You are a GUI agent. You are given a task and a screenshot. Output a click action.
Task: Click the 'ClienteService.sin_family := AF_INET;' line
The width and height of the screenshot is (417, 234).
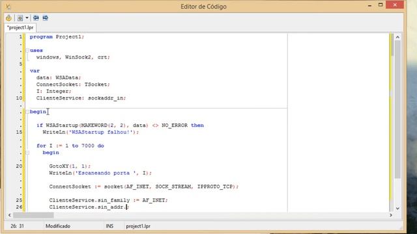(108, 200)
